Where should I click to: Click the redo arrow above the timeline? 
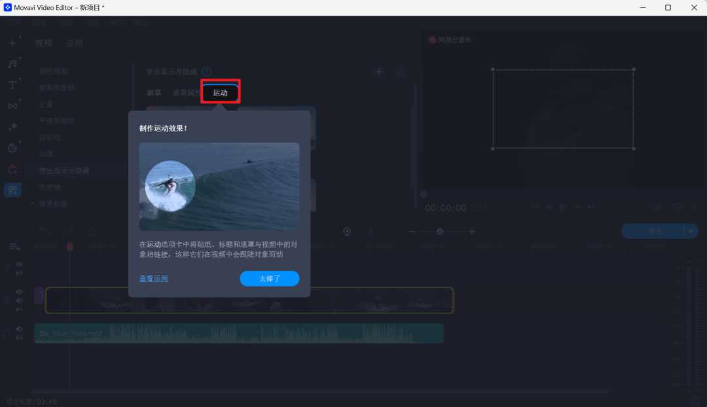coord(68,231)
